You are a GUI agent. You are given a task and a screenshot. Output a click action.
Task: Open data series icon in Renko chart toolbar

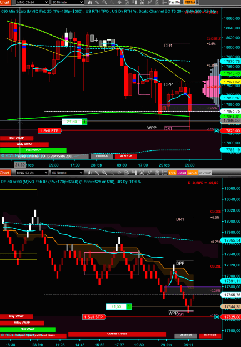click(x=142, y=173)
